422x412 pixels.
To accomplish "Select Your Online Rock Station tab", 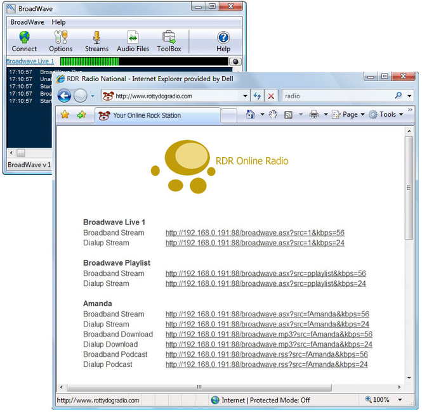I will (x=158, y=115).
